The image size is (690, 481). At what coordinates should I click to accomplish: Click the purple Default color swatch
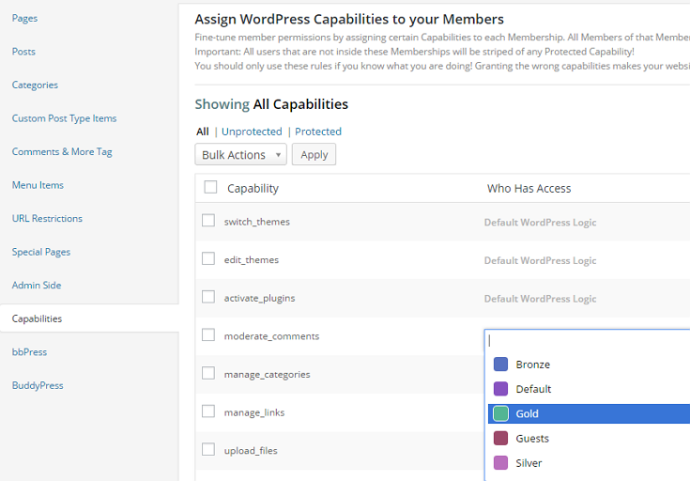[x=500, y=389]
